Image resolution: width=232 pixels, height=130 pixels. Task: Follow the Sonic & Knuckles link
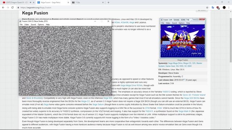[34, 98]
